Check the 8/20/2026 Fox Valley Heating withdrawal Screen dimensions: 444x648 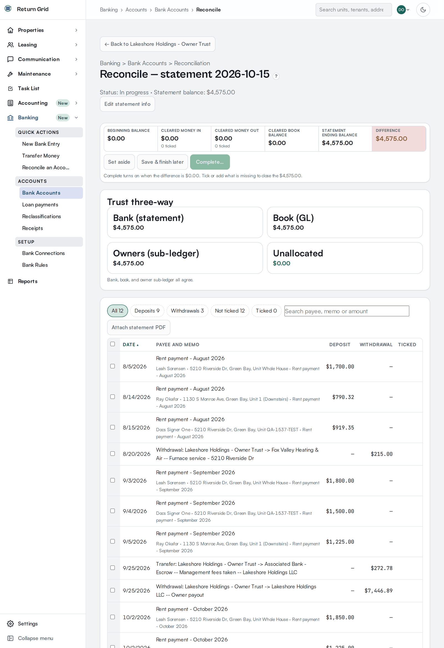click(x=113, y=454)
